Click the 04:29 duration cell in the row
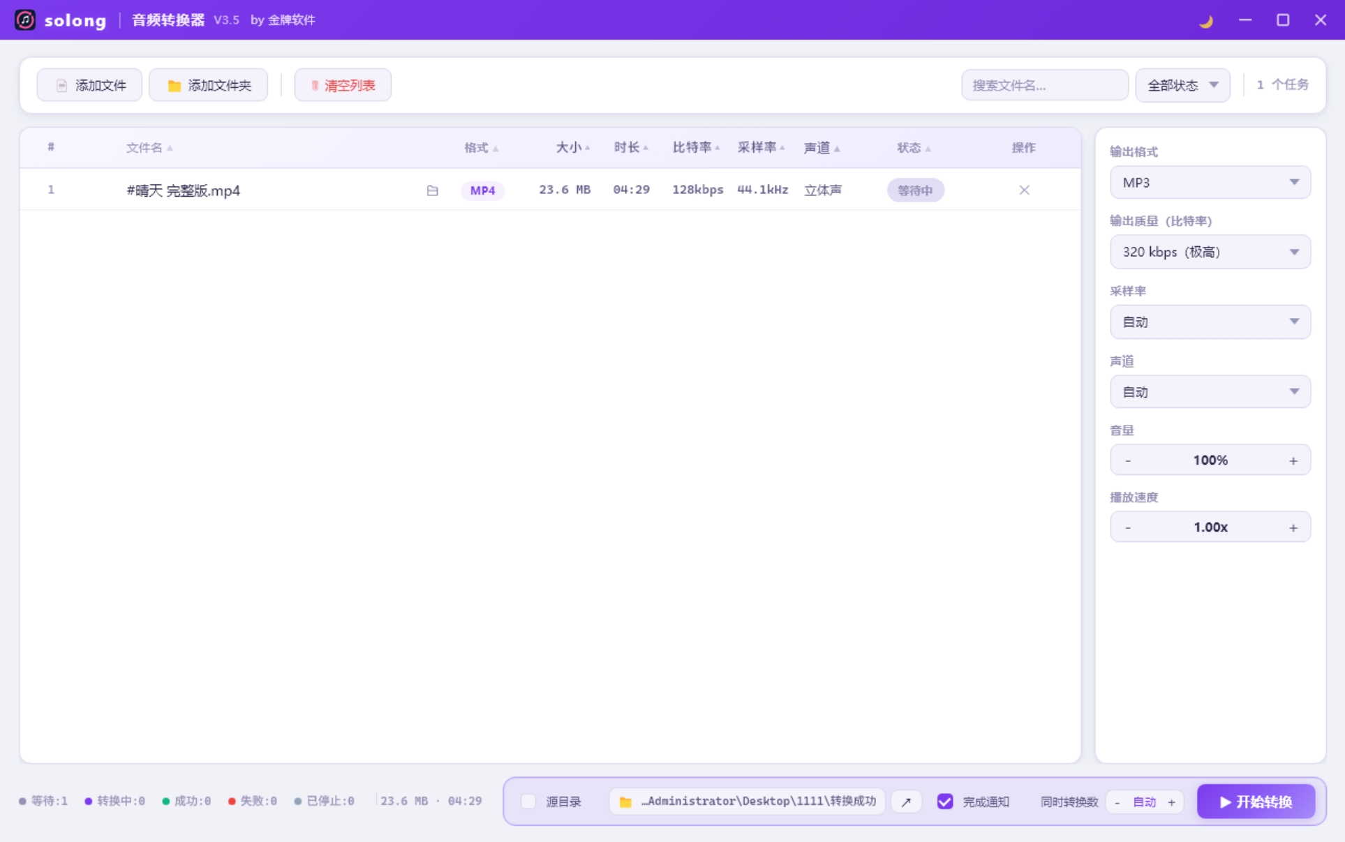Screen dimensions: 1345x842 pyautogui.click(x=631, y=190)
